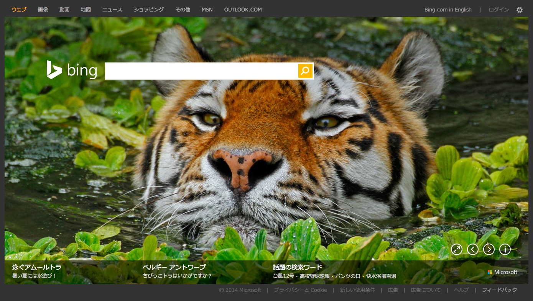Click フィードバック in the footer

[499, 290]
